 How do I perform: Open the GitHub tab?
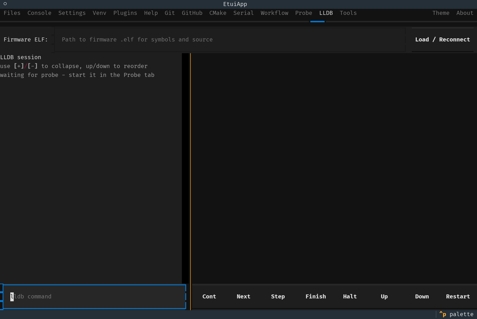point(192,13)
